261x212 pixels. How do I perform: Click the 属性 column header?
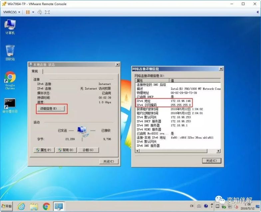click(x=152, y=81)
